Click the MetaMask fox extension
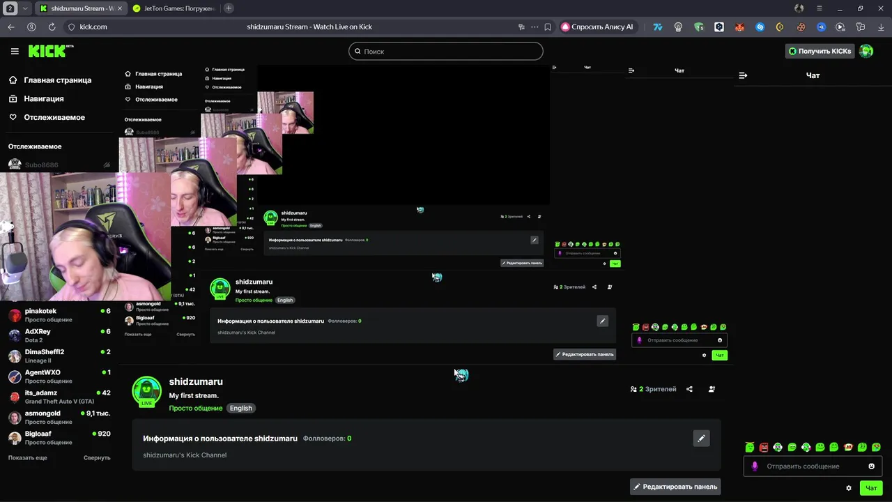This screenshot has width=892, height=502. [739, 26]
